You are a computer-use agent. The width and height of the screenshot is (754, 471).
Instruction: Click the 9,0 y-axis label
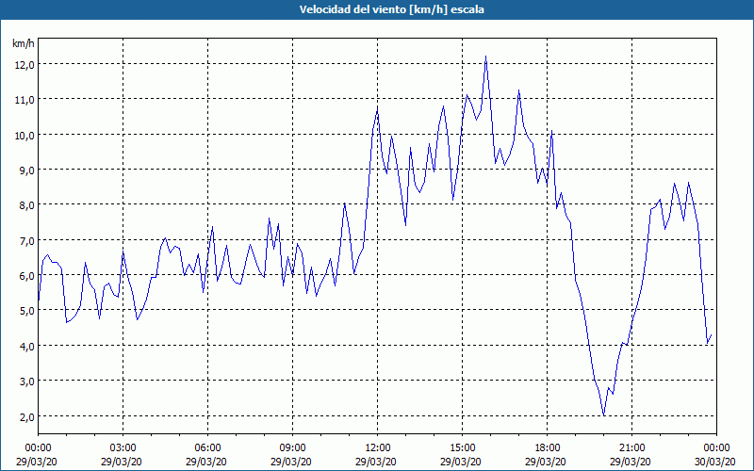point(26,171)
